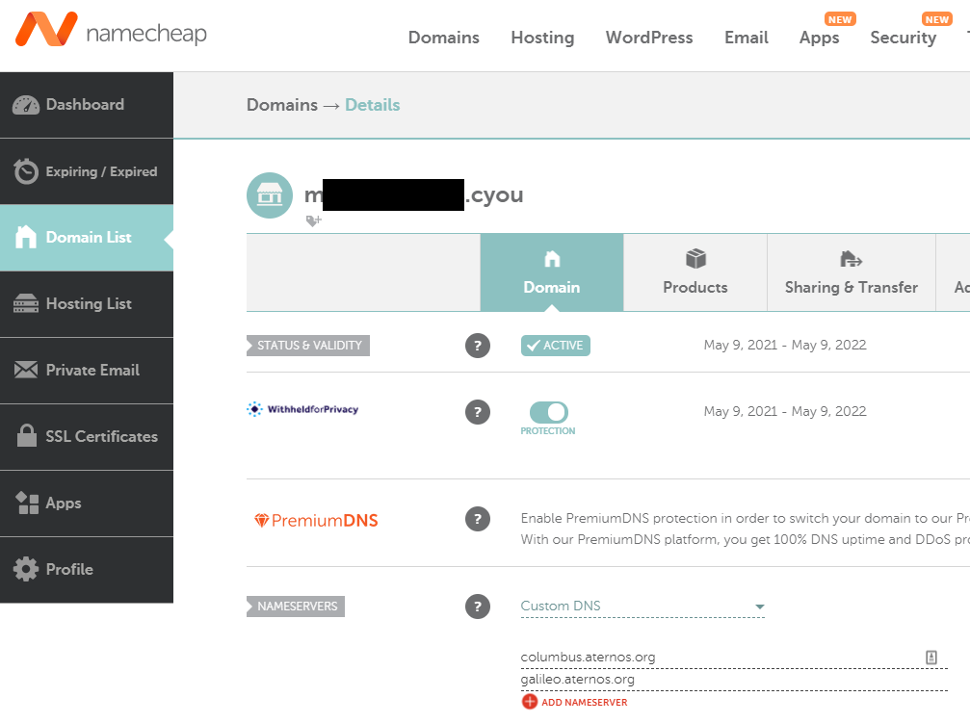The image size is (970, 723).
Task: Open the Dashboard gauge icon
Action: coord(26,105)
